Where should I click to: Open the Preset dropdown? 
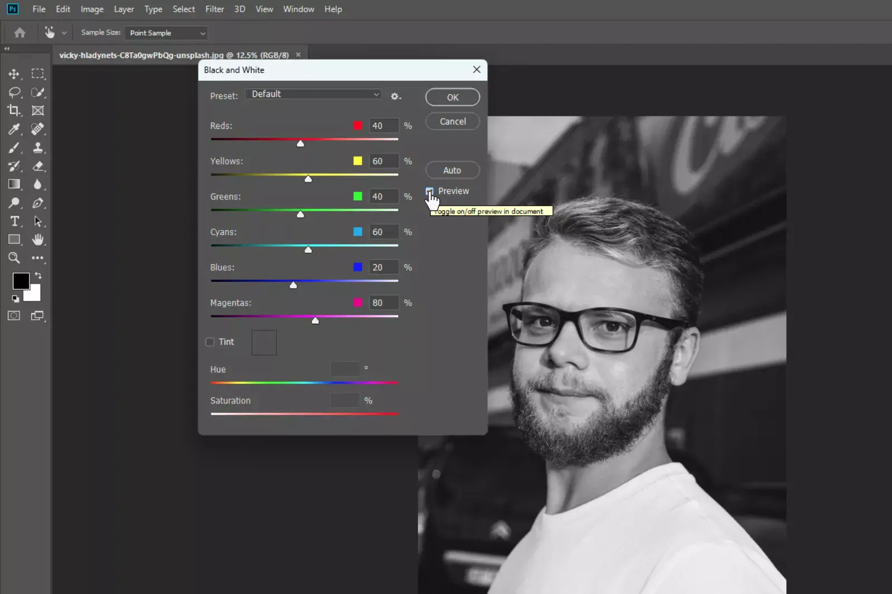[x=313, y=94]
